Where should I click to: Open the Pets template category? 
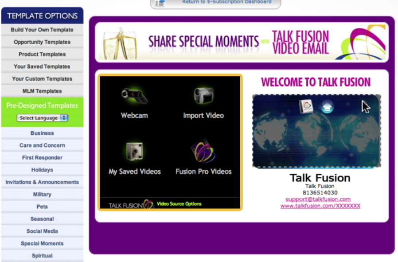click(42, 207)
